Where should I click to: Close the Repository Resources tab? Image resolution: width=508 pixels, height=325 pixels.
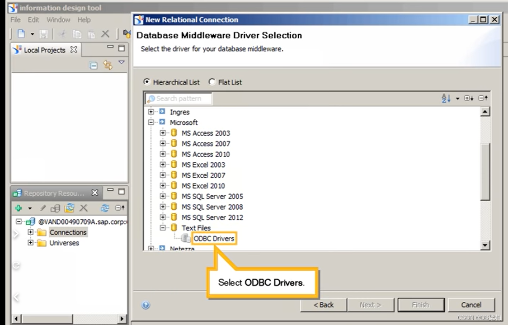[94, 193]
